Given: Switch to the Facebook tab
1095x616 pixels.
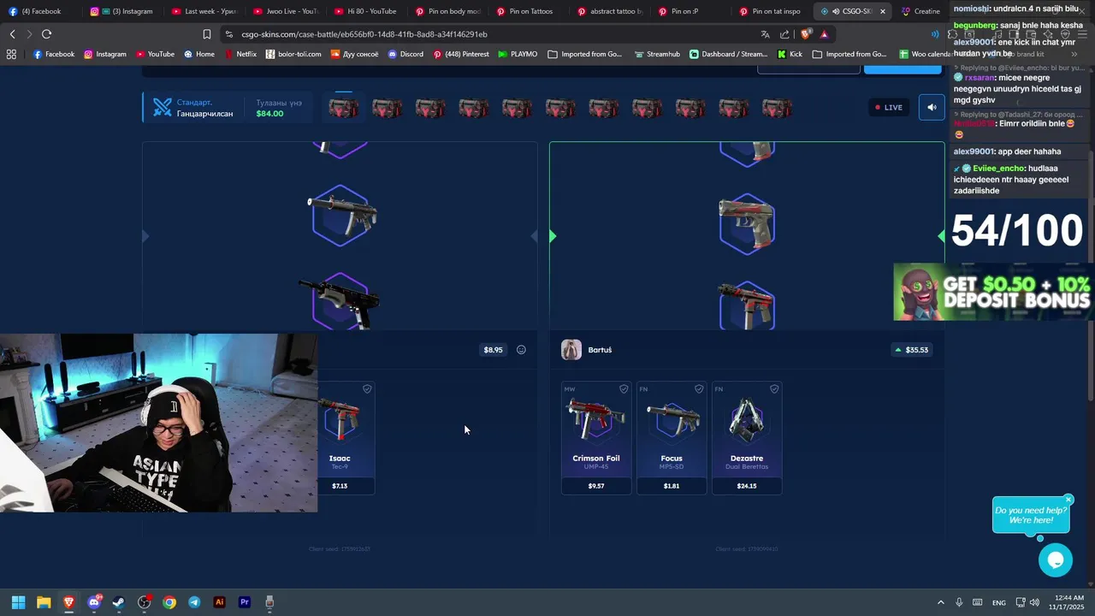Looking at the screenshot, I should [40, 11].
